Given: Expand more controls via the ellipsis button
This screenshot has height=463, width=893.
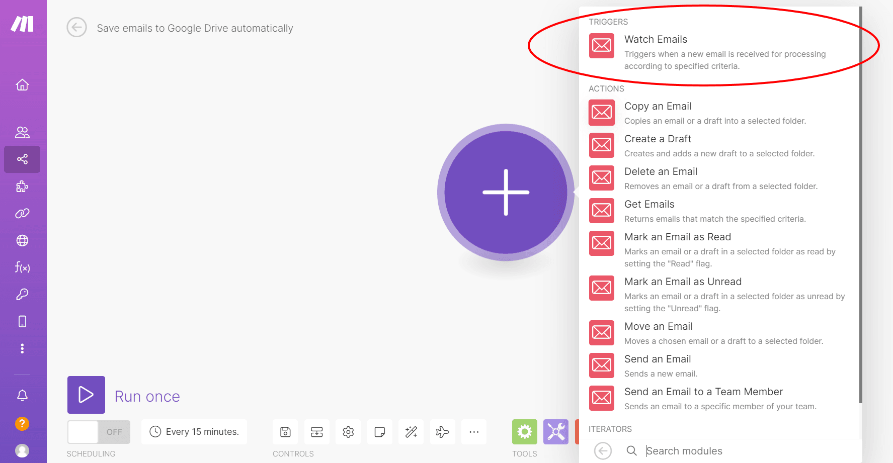Looking at the screenshot, I should (x=473, y=431).
